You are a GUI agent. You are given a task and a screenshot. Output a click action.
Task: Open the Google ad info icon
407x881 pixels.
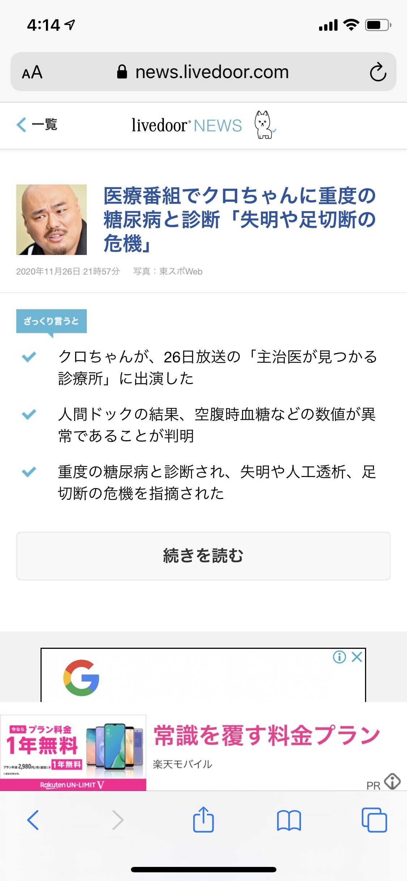coord(339,657)
